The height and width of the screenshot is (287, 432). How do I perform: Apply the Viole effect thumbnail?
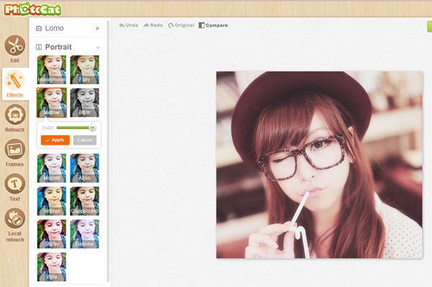[x=52, y=267]
